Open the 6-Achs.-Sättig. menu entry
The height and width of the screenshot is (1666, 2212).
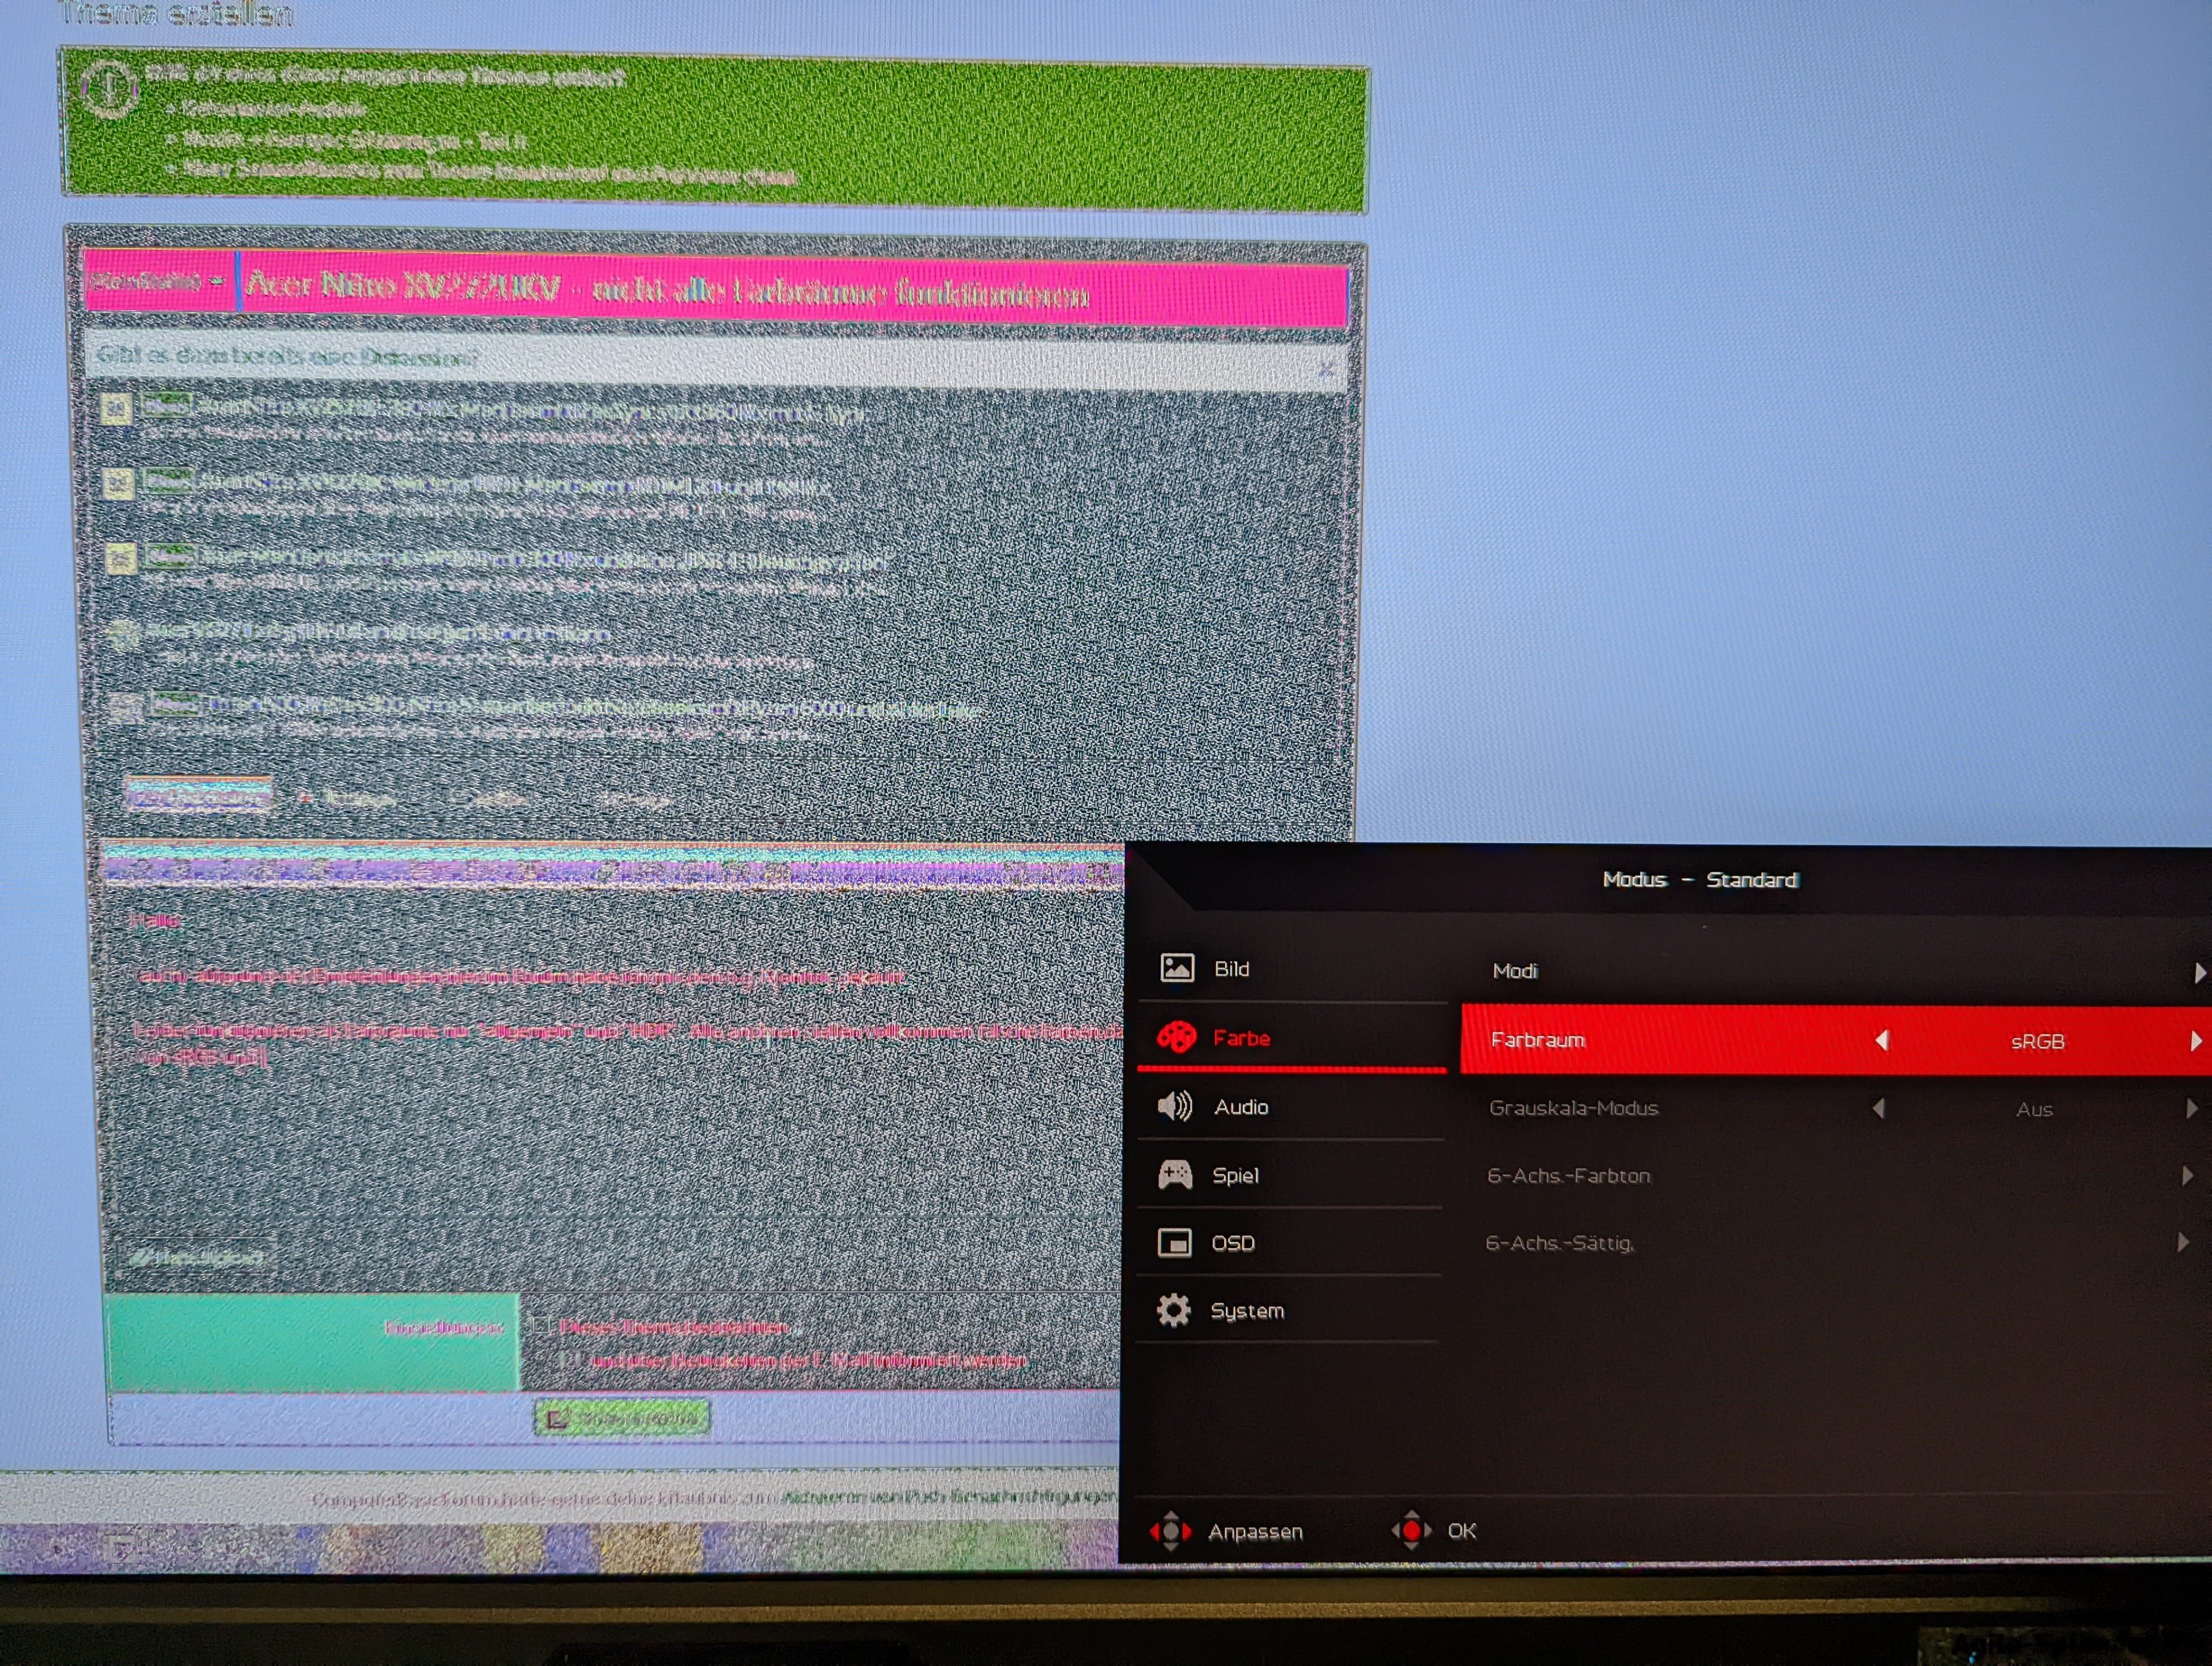[x=1560, y=1243]
